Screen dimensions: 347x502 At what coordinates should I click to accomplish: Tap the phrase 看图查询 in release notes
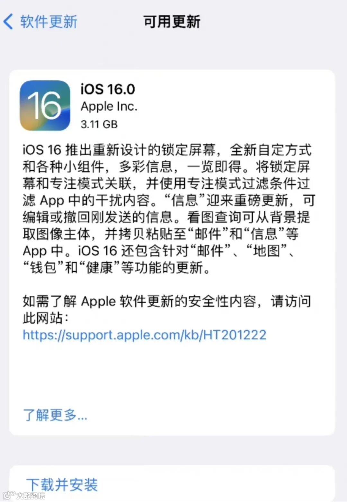pos(214,217)
